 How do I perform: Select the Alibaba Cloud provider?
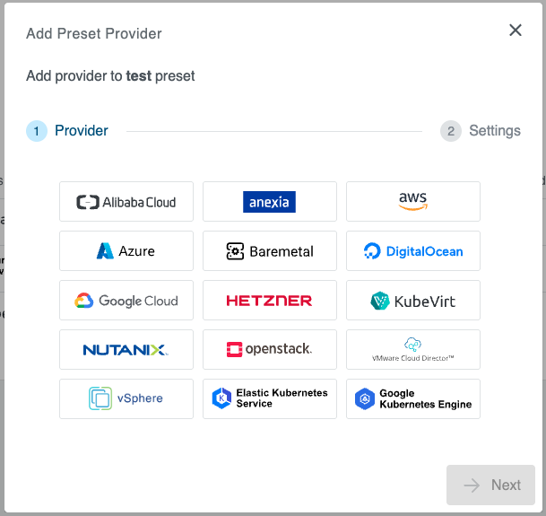point(126,202)
